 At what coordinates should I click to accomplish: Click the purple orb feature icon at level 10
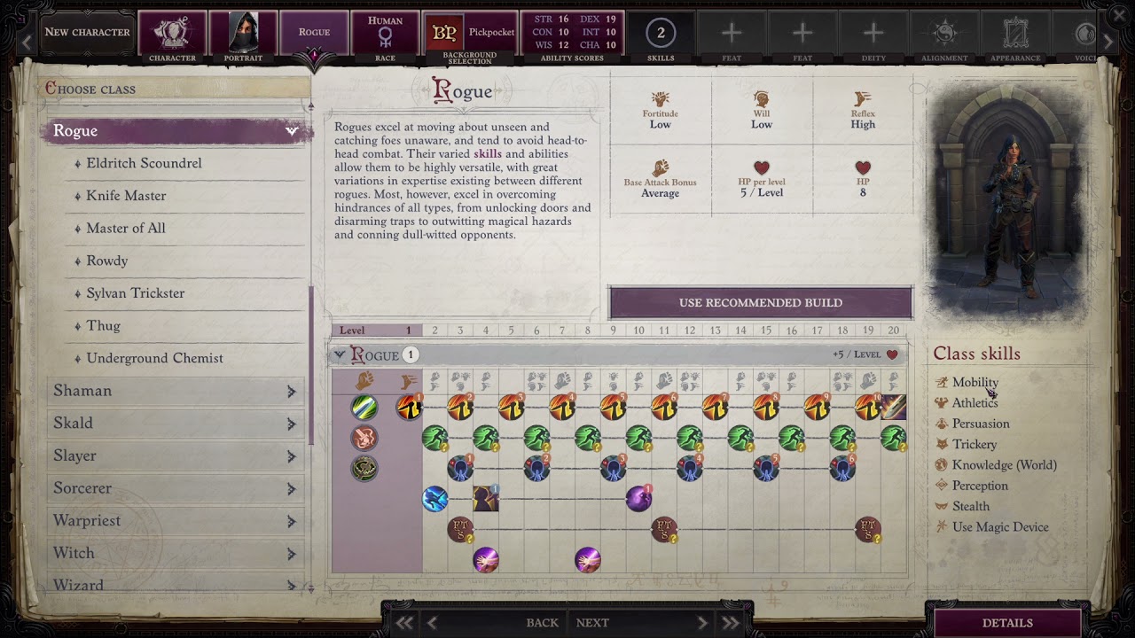tap(638, 499)
